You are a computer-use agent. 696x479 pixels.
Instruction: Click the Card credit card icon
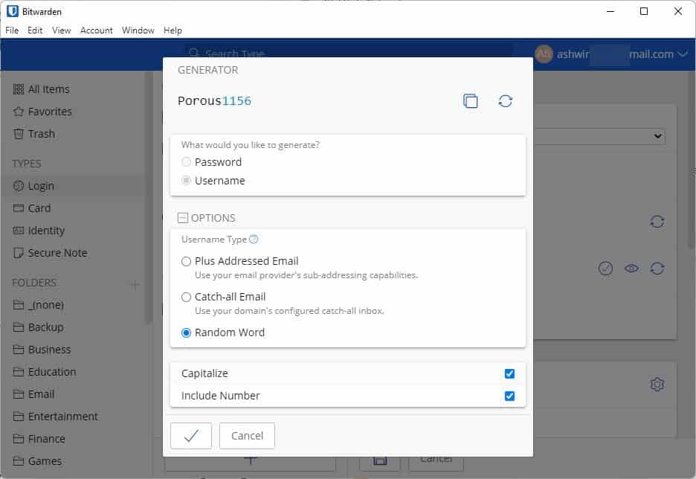point(18,208)
